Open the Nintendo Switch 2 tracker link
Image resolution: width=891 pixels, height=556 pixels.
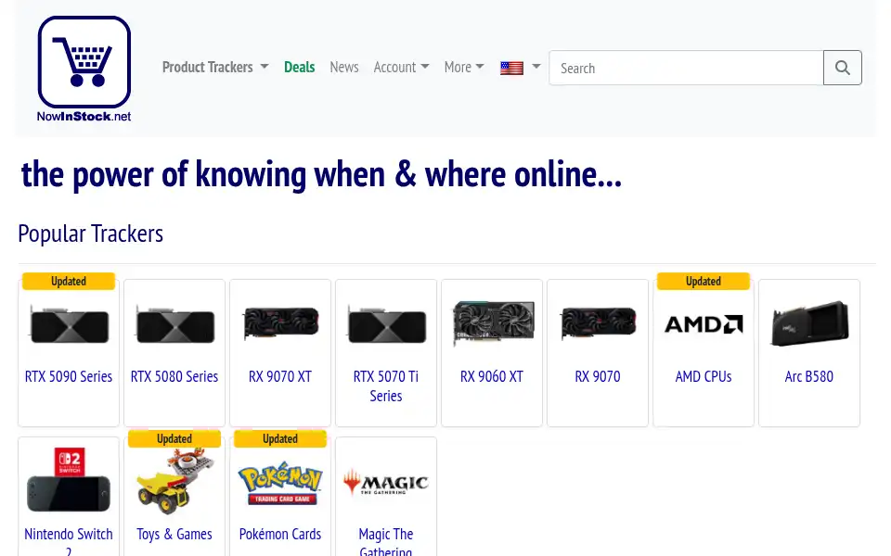coord(69,542)
